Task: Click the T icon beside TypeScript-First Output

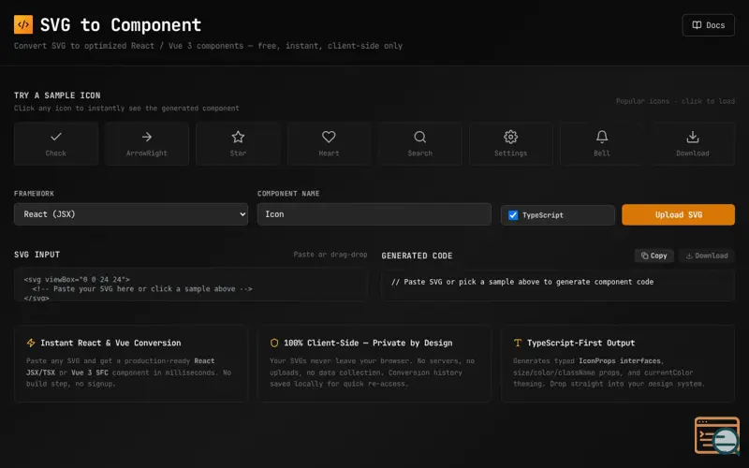Action: (518, 343)
